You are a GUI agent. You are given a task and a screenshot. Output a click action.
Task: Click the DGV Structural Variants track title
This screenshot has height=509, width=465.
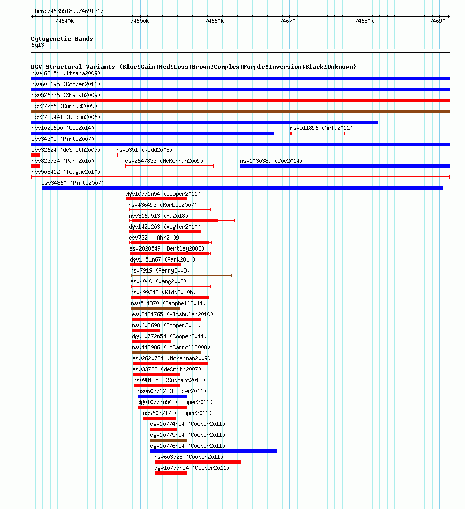[194, 67]
